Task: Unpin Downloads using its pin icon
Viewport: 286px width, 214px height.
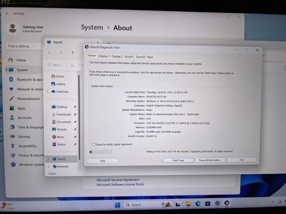Action: pos(75,114)
